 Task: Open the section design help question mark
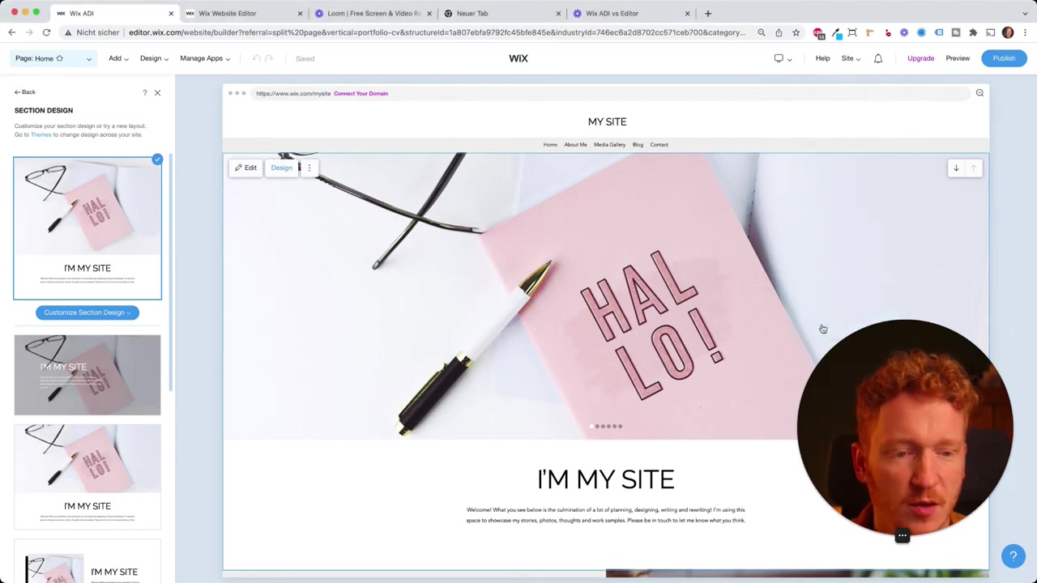[145, 93]
